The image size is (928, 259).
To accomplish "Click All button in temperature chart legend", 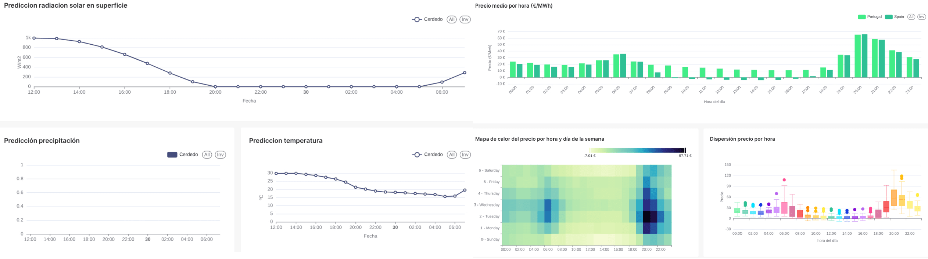I will pyautogui.click(x=452, y=155).
